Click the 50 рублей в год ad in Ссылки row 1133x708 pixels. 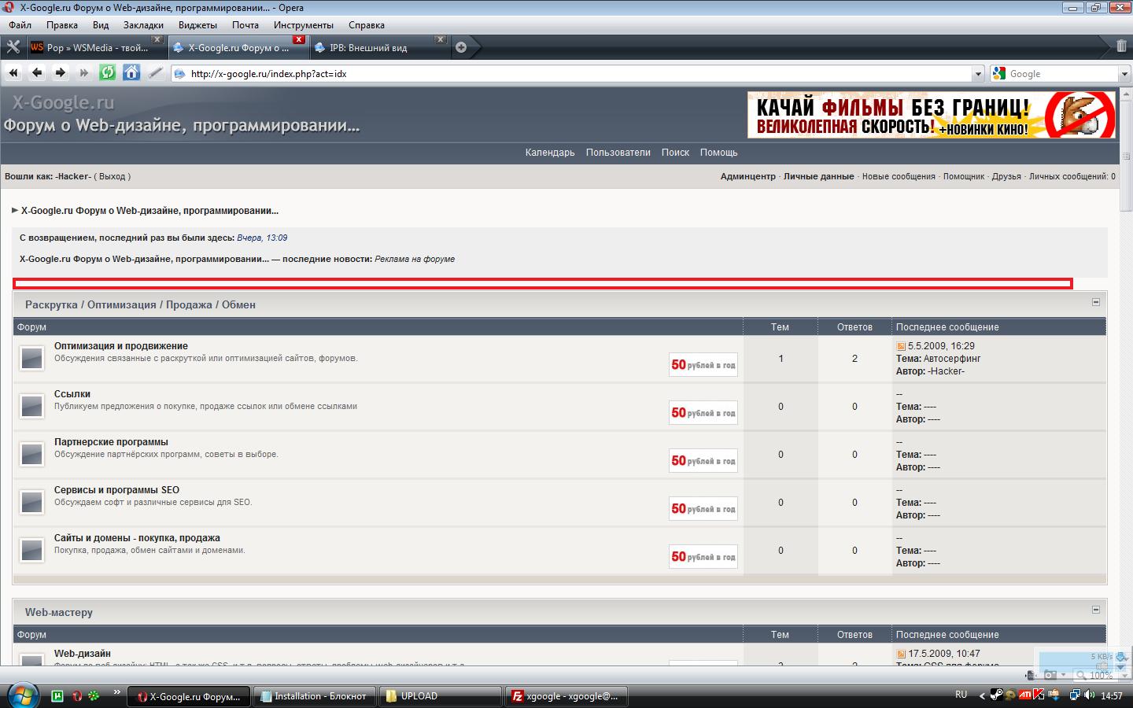tap(703, 413)
